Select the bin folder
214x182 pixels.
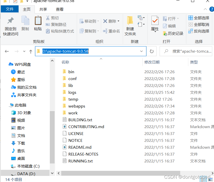(x=69, y=72)
